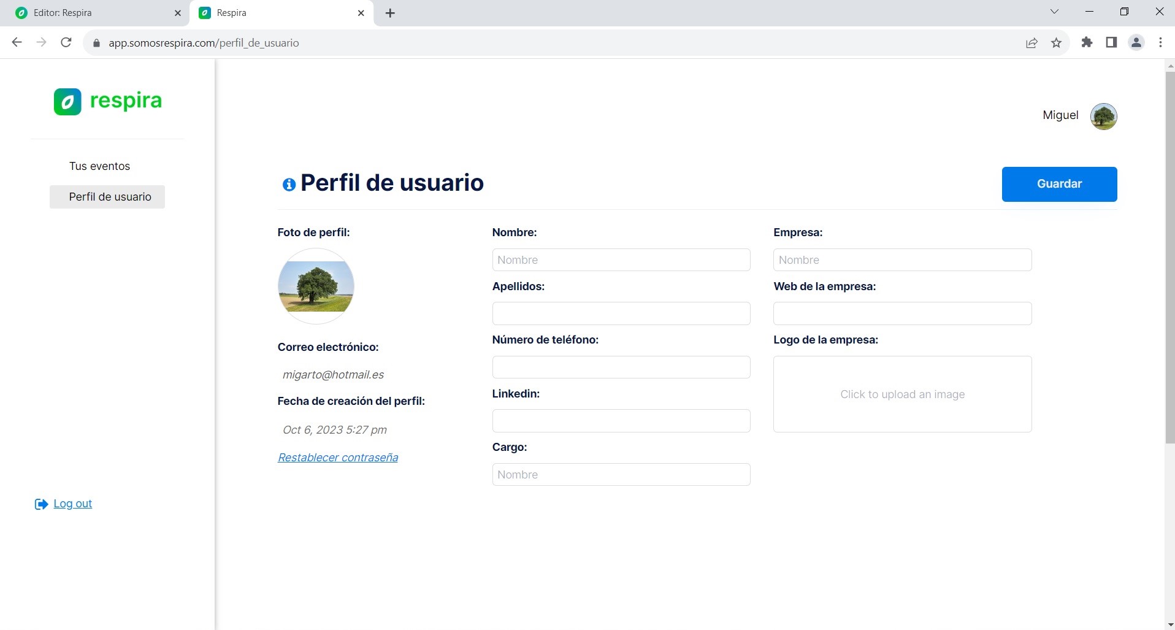Click the email migarto@hotmail.es text
This screenshot has height=630, width=1175.
[x=333, y=375]
